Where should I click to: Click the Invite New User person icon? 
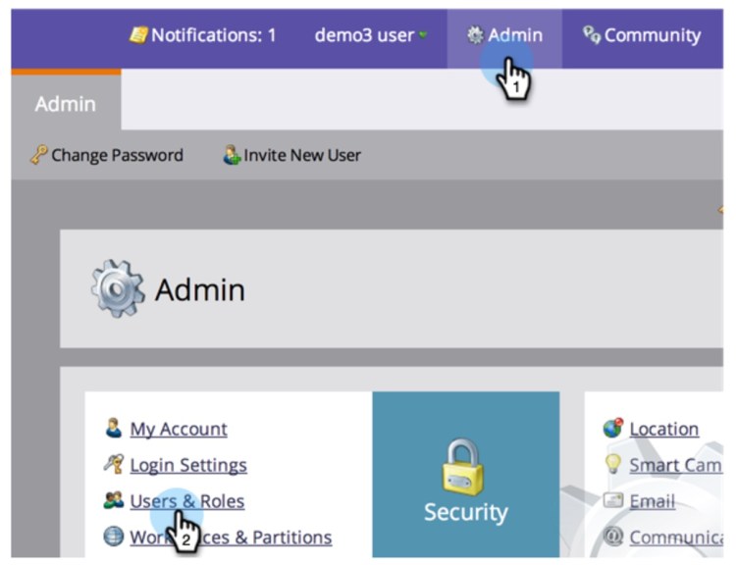click(x=232, y=155)
